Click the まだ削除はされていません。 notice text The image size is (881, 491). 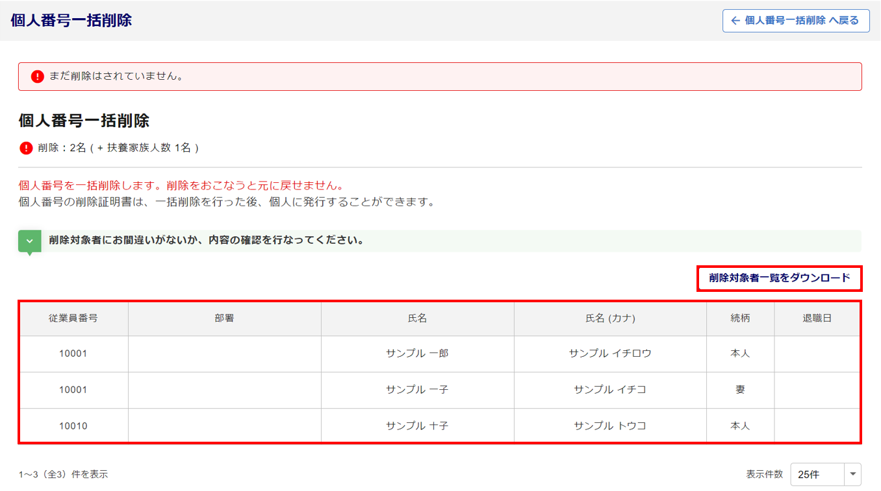point(116,77)
